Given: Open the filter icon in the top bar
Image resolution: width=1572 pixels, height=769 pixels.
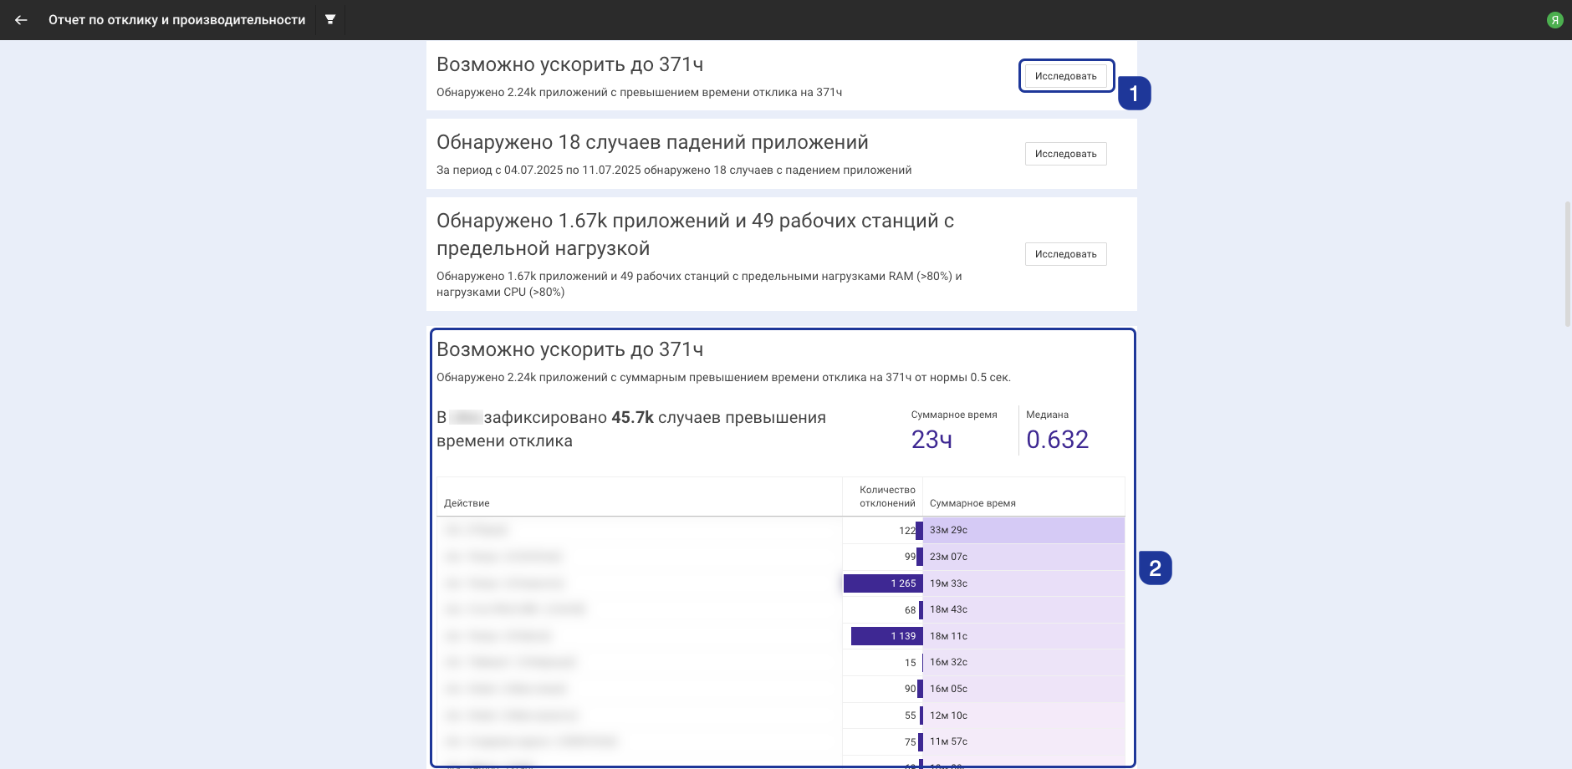Looking at the screenshot, I should point(330,20).
